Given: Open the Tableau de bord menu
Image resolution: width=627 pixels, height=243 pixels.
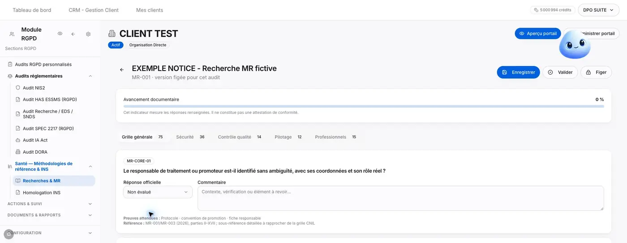Looking at the screenshot, I should (x=32, y=10).
